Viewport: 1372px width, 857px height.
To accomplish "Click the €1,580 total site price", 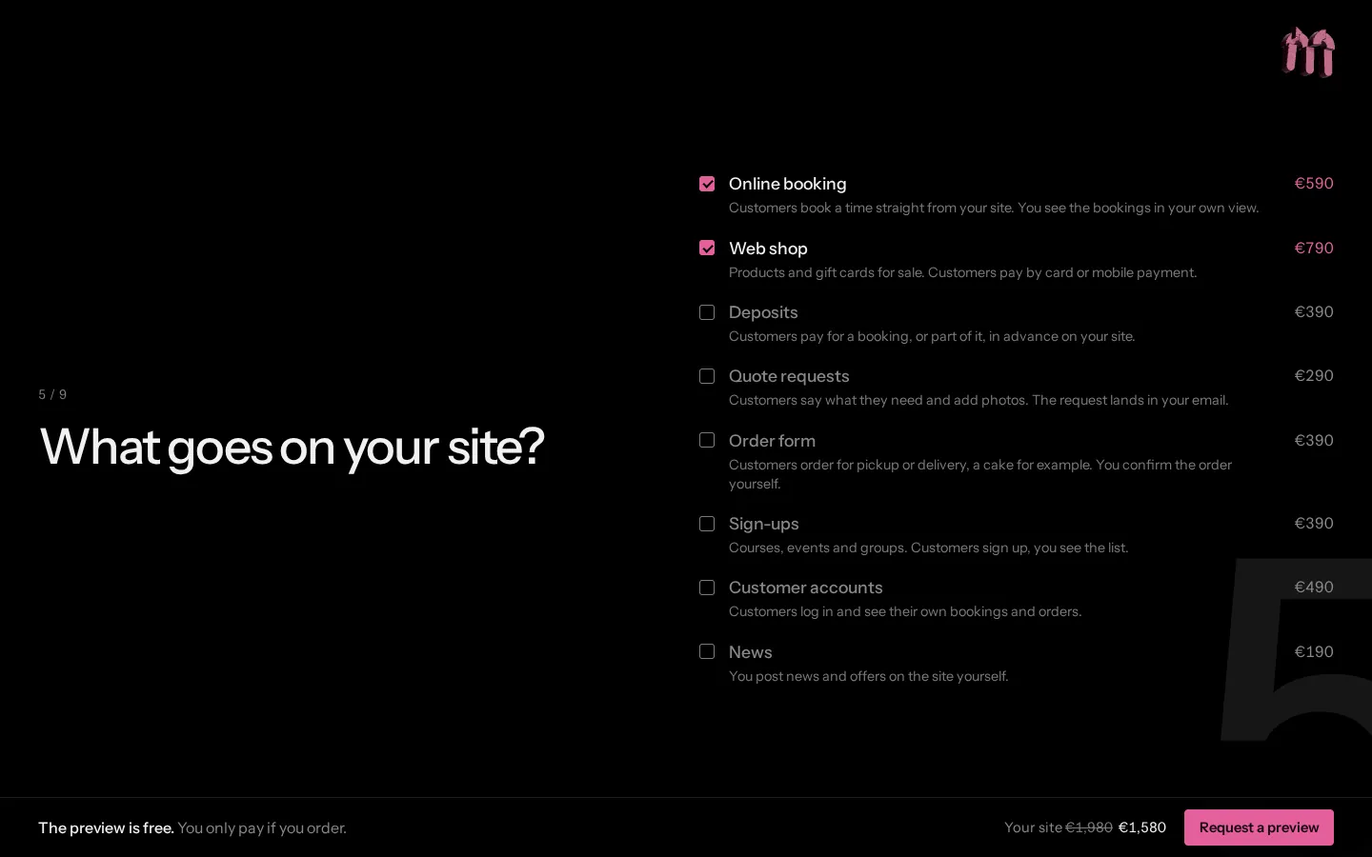I will tap(1142, 827).
